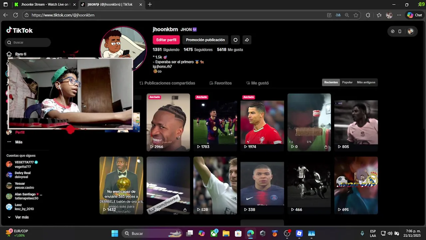Open the Más menu with three dots
Image resolution: width=426 pixels, height=240 pixels.
[15, 142]
